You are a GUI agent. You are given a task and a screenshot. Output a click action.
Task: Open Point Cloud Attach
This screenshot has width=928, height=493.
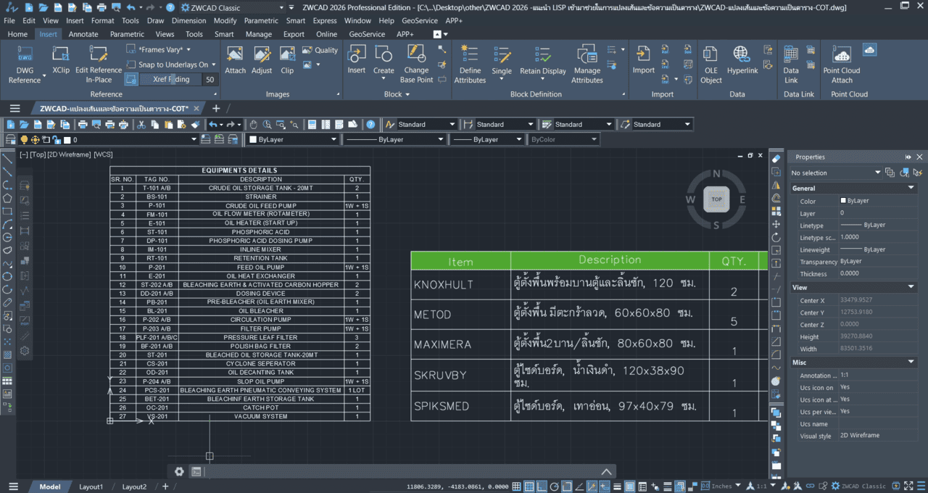(841, 55)
